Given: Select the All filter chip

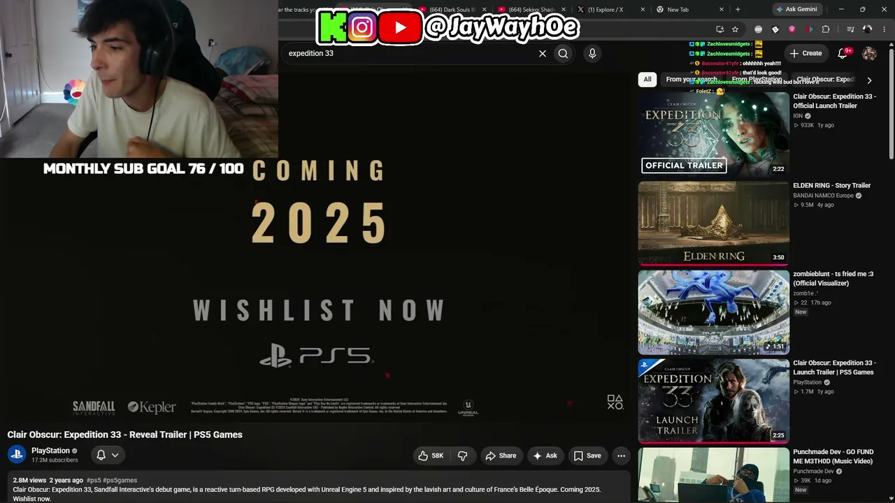Looking at the screenshot, I should [x=647, y=80].
